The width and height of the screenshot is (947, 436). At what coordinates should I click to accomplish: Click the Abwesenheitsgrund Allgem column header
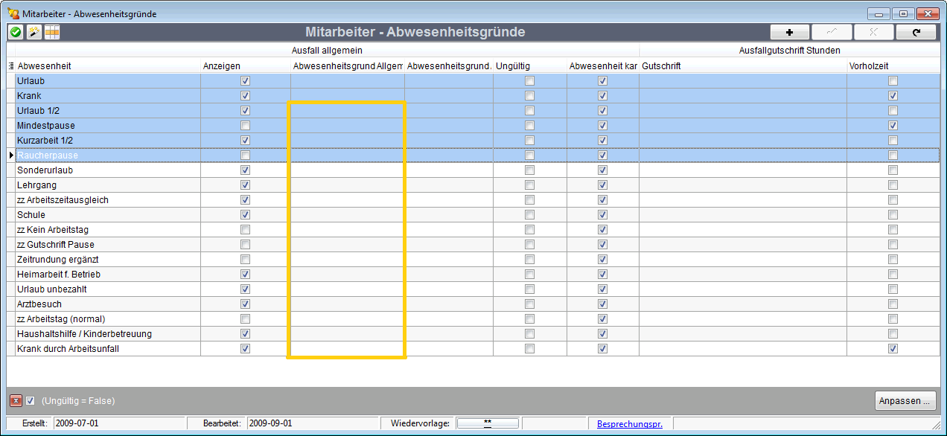(x=348, y=65)
